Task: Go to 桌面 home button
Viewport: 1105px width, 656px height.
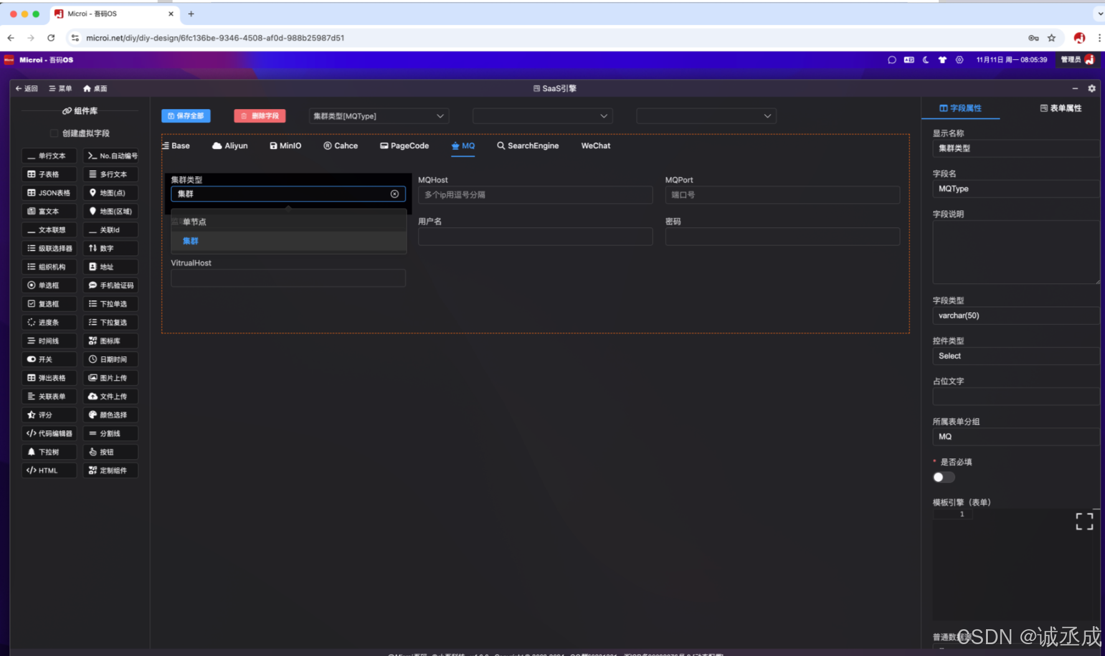Action: point(95,88)
